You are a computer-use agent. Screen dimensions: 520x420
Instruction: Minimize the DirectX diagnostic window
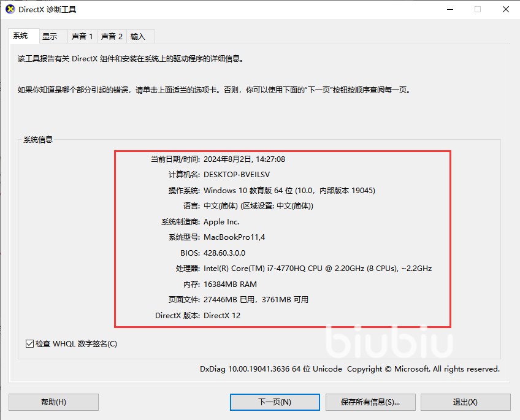tap(450, 9)
